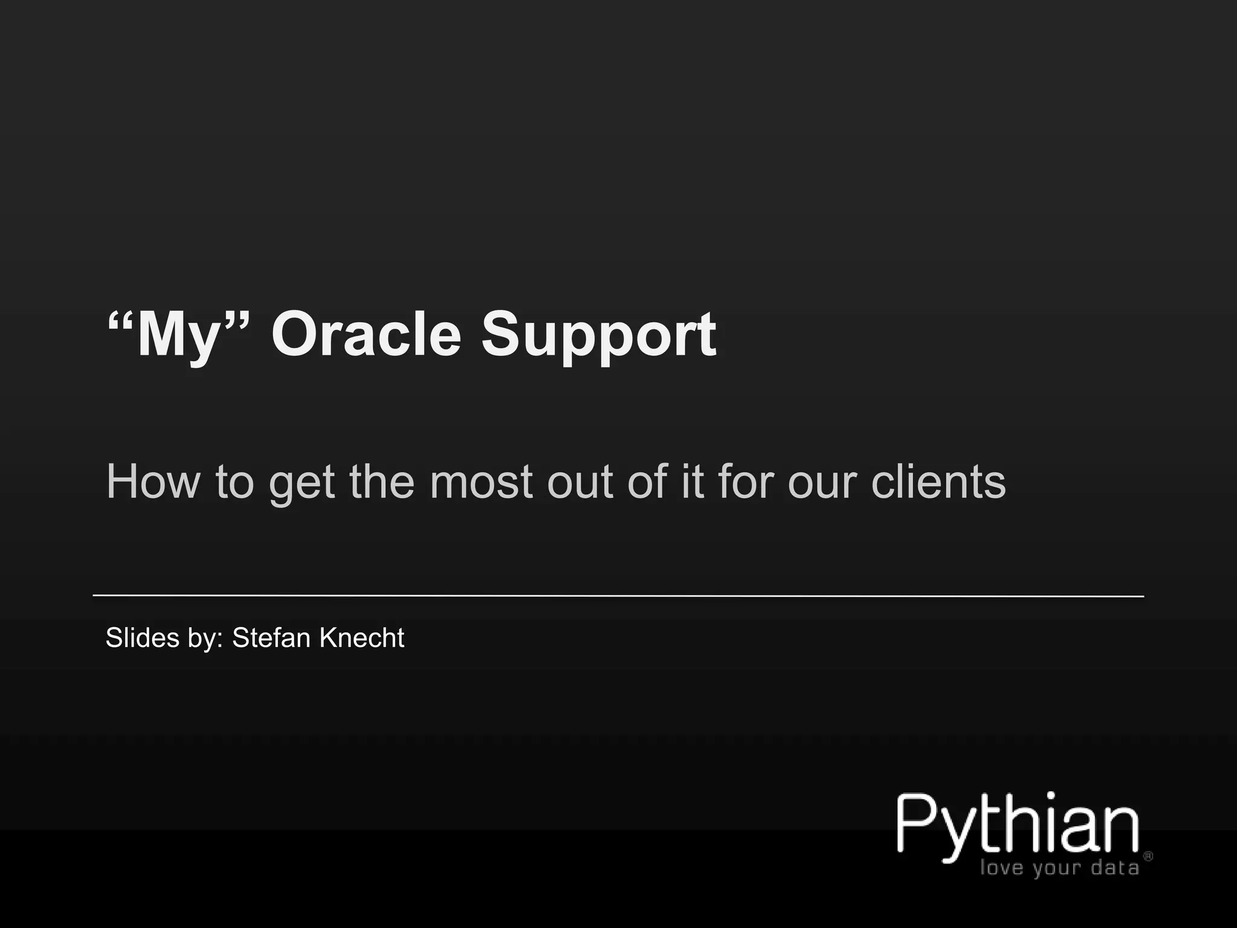Click the quoted word "My" in the title
The image size is (1237, 928).
(x=178, y=337)
